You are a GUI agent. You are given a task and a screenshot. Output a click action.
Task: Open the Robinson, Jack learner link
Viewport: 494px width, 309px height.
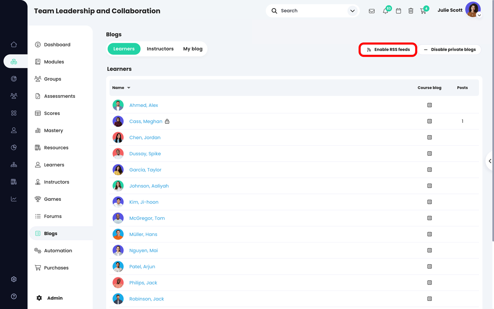click(x=147, y=299)
